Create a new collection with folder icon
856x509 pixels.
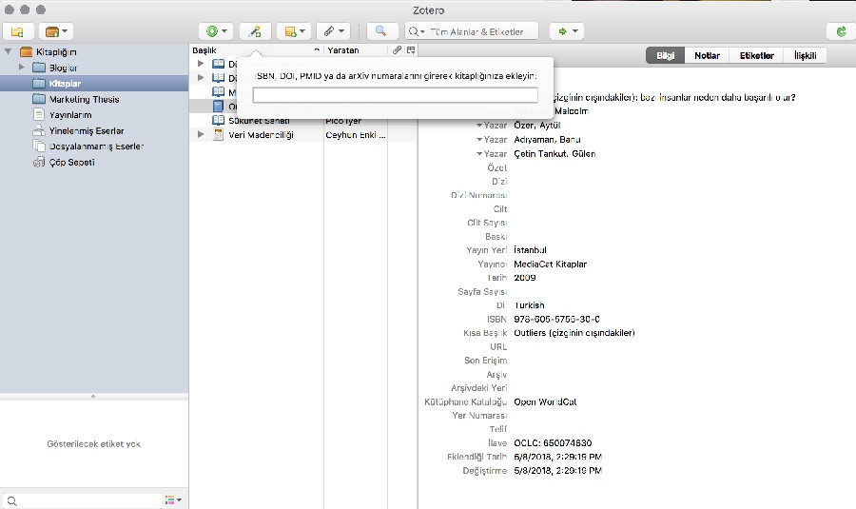click(18, 31)
